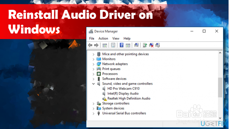The image size is (230, 129).
Task: Maximize the Device Manager window
Action: pos(204,31)
